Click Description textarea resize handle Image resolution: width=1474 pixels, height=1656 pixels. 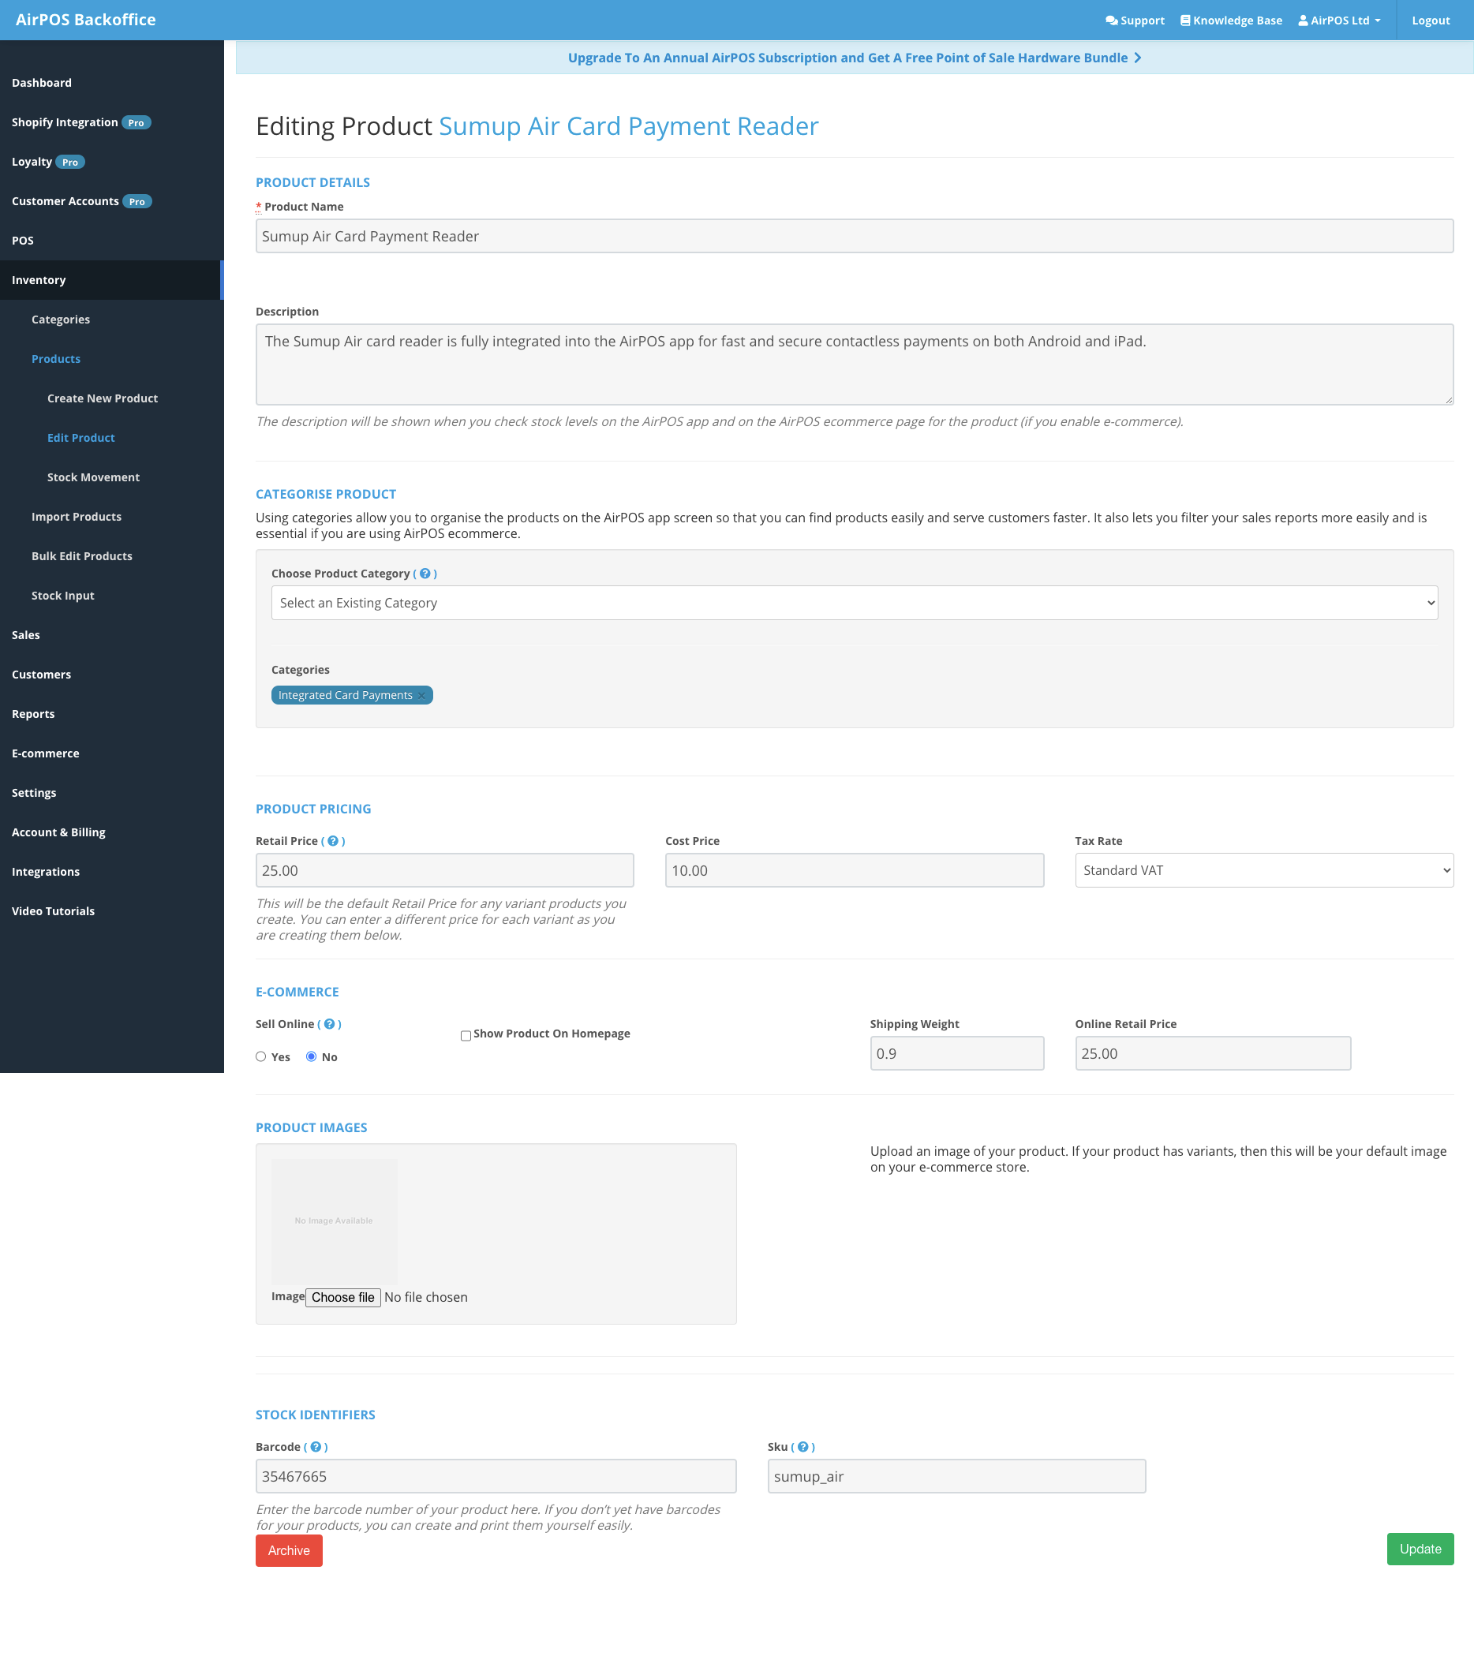[1448, 399]
